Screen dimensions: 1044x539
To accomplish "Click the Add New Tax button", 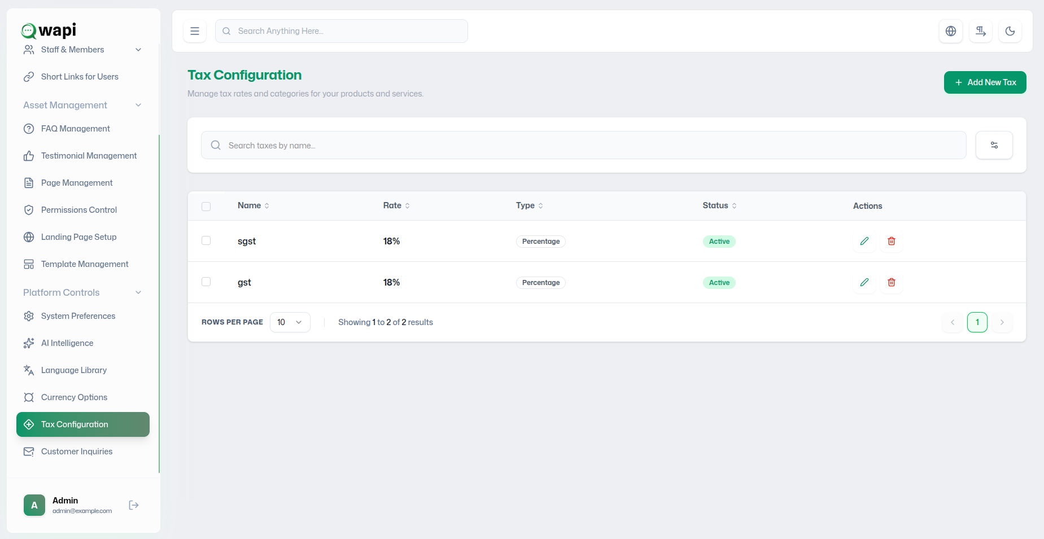I will (985, 82).
